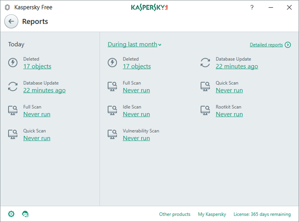
Task: Click Rootkit Scan Never run link
Action: (x=229, y=114)
